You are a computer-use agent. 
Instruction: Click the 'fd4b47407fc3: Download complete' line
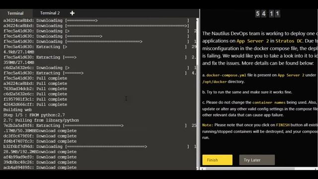coord(40,141)
